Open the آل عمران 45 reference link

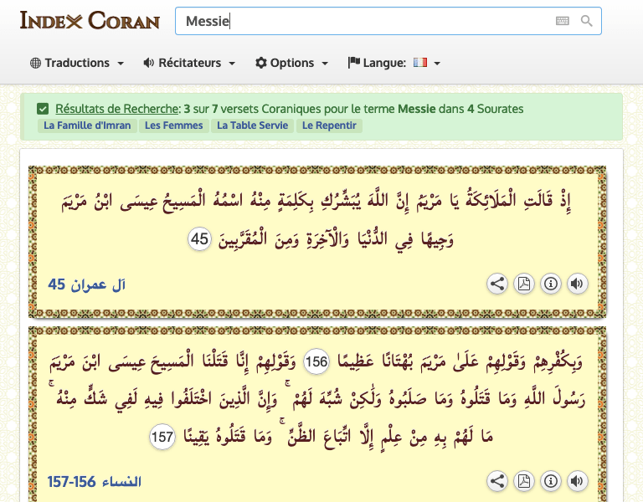coord(86,284)
